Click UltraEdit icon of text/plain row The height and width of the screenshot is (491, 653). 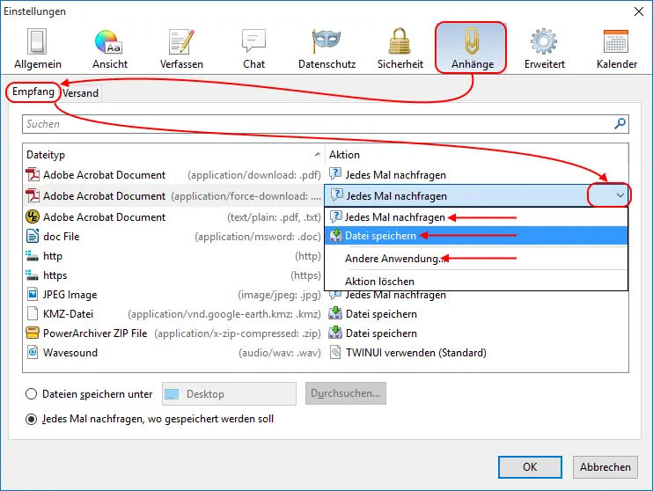[x=33, y=216]
